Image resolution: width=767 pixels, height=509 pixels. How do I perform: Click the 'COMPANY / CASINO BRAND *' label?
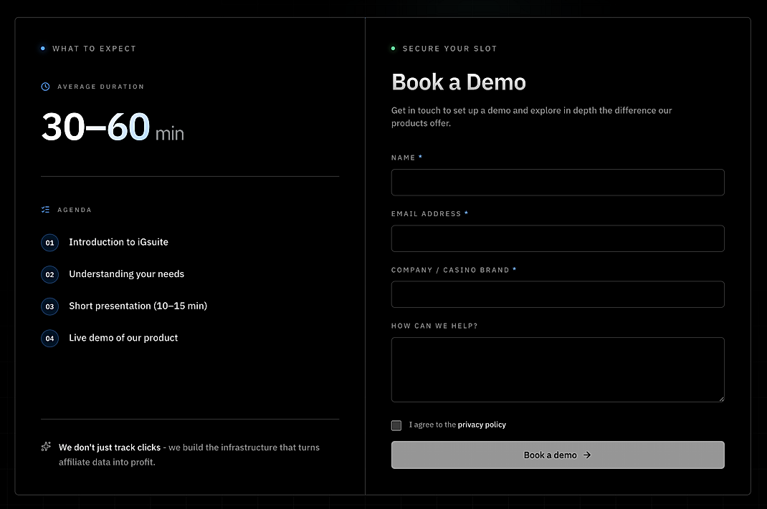454,270
